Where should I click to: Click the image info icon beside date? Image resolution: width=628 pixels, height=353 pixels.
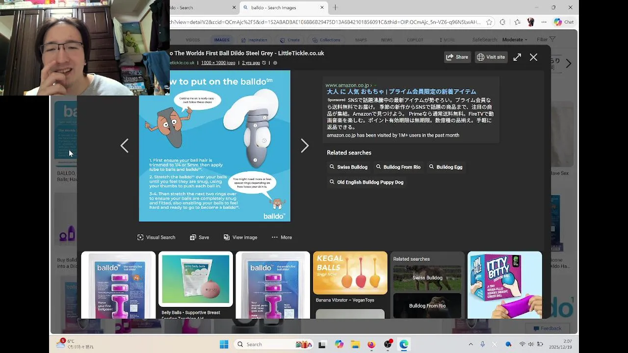[x=275, y=63]
